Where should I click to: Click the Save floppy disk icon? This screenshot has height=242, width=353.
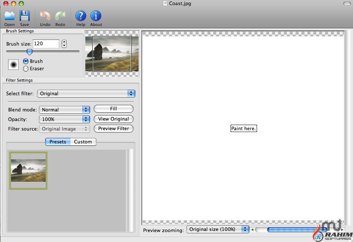[25, 16]
